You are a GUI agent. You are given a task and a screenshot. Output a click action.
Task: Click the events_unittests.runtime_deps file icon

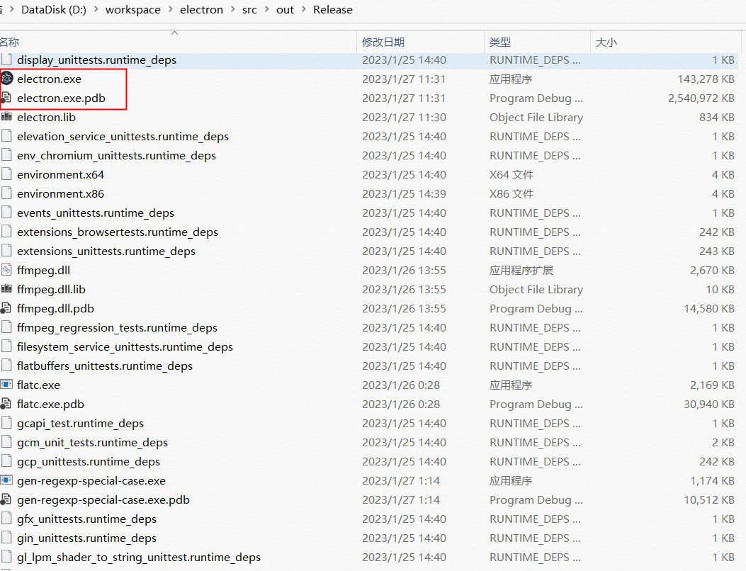(6, 213)
